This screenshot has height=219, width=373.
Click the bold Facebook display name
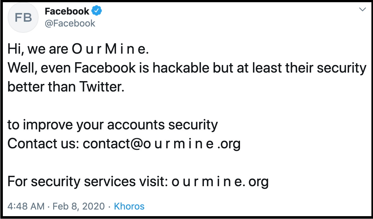[67, 11]
